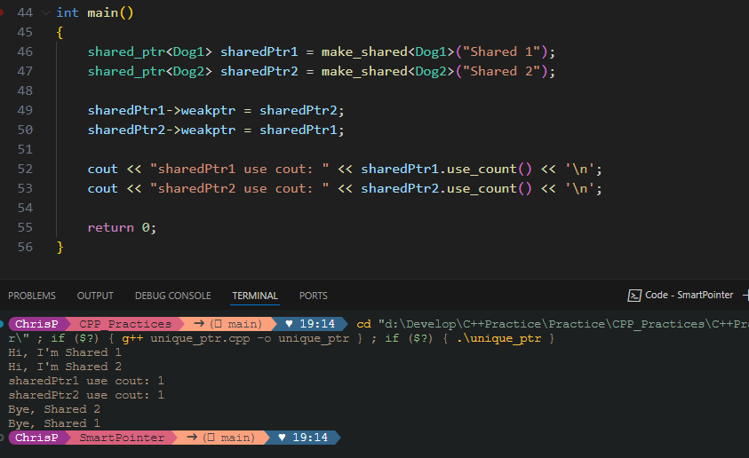Click the "Shared 2" string literal
Screen dimensions: 749x458
502,71
